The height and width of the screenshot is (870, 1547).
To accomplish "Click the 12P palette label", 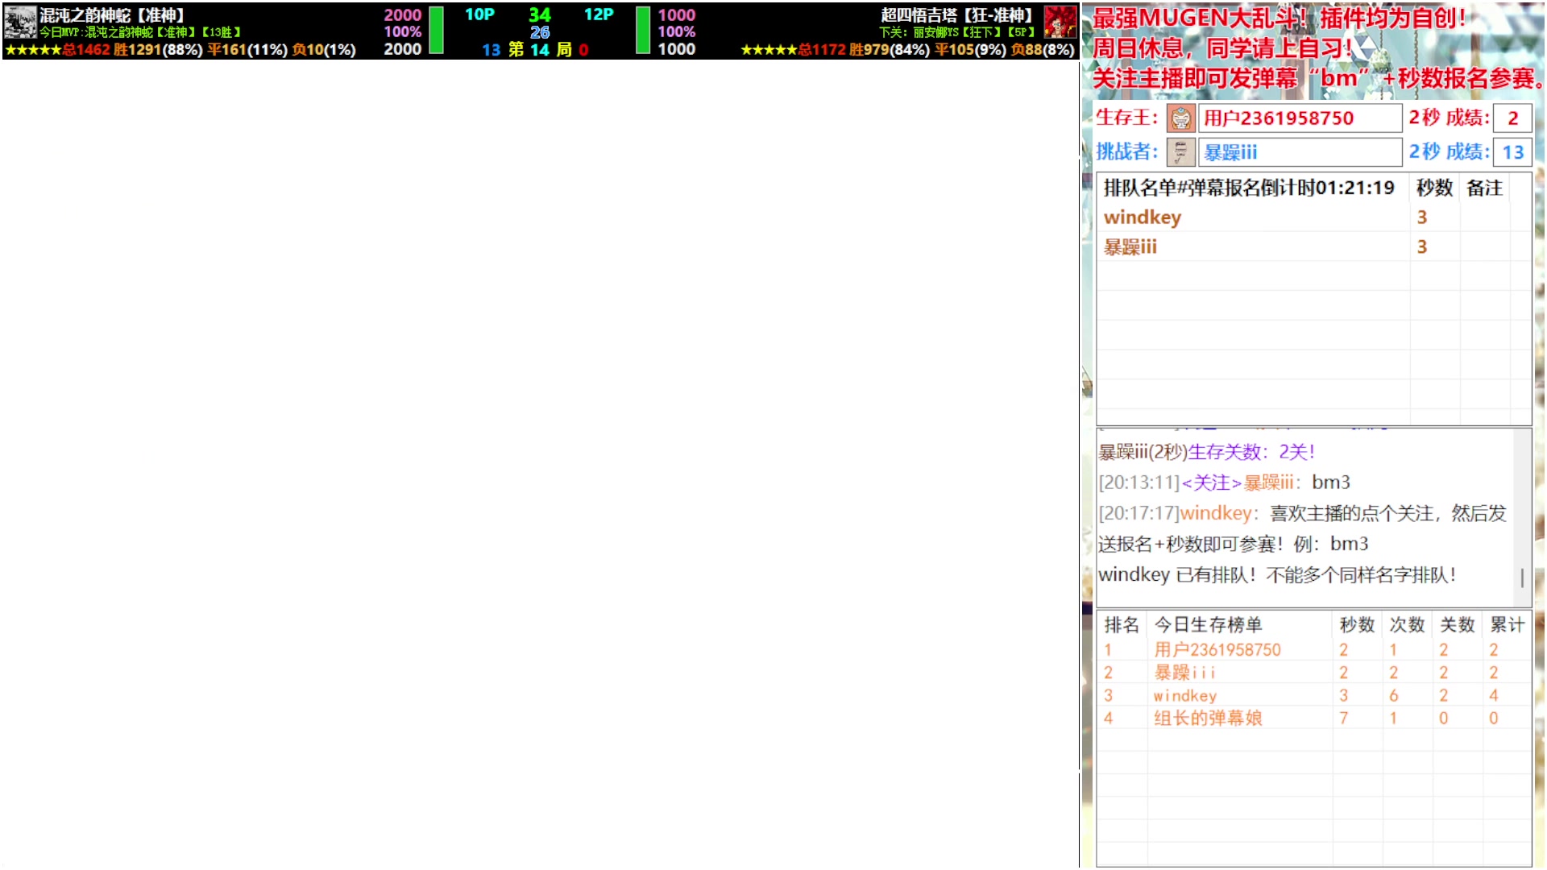I will click(599, 14).
